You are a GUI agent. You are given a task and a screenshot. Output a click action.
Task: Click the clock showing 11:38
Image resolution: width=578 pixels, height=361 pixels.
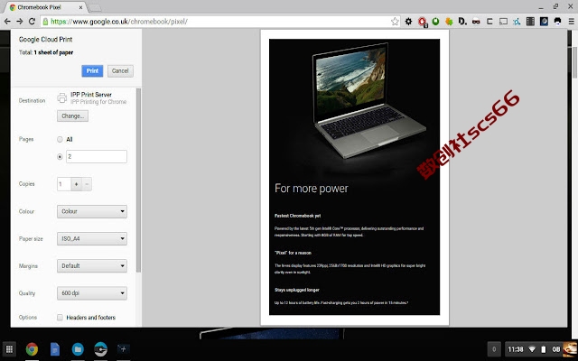tap(516, 349)
